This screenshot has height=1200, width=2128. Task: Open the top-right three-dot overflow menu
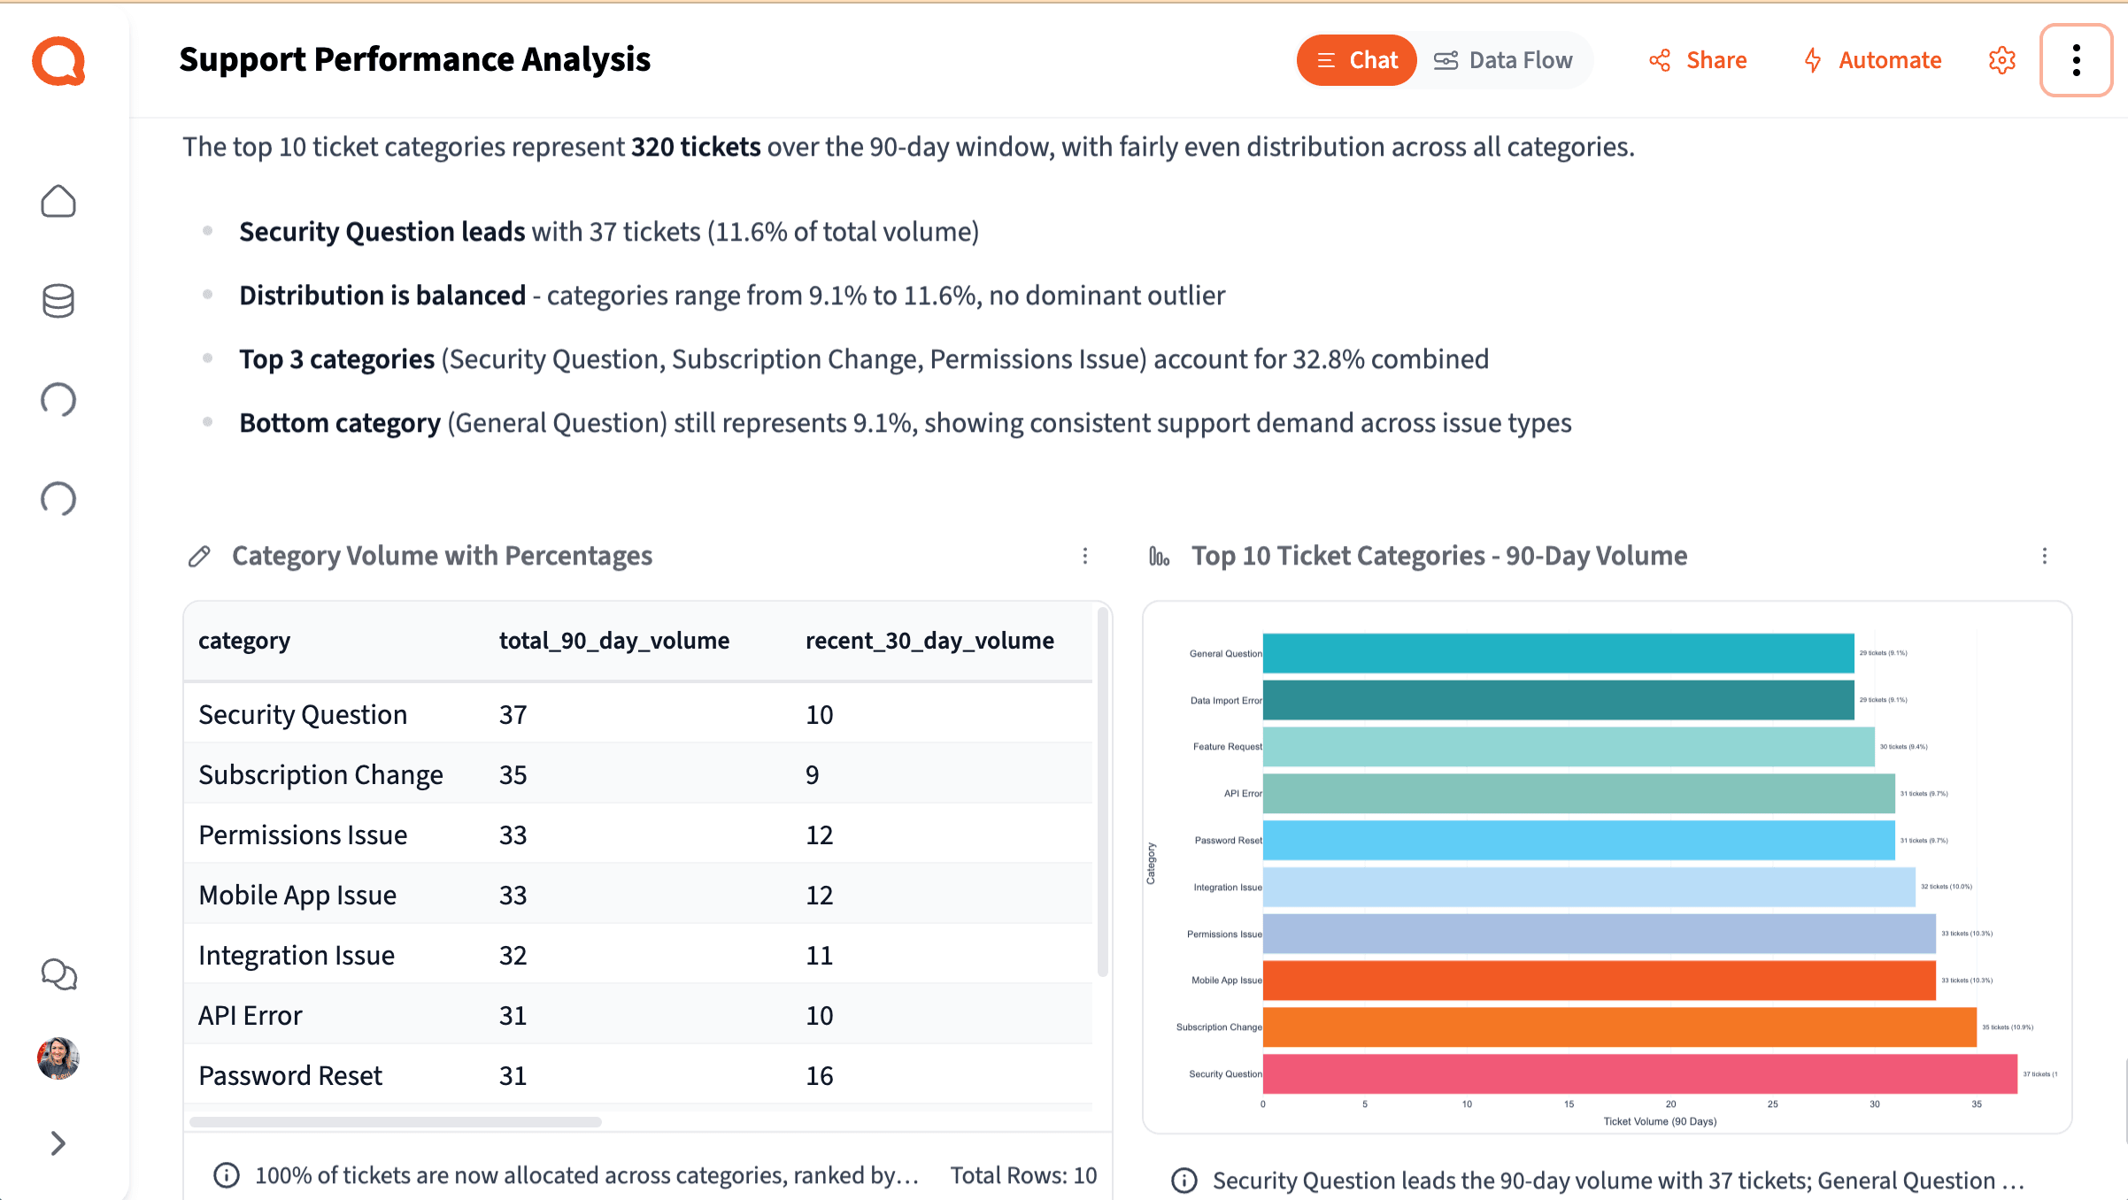coord(2076,60)
